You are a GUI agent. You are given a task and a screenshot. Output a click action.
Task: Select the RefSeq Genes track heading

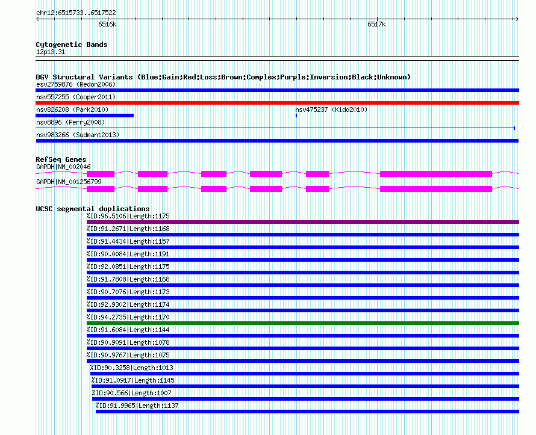pyautogui.click(x=61, y=159)
